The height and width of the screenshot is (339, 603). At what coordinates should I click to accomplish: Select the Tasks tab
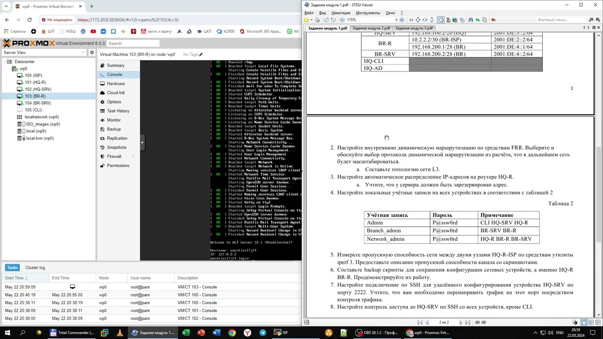12,267
